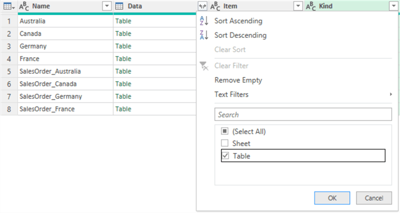Image resolution: width=400 pixels, height=213 pixels.
Task: Click the Data column table type icon
Action: pyautogui.click(x=119, y=6)
